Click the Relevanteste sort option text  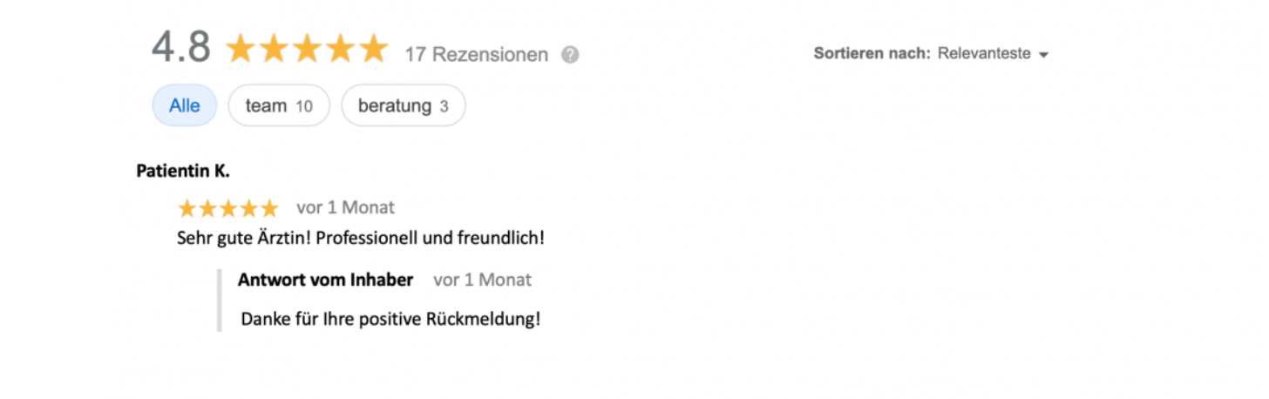tap(984, 54)
